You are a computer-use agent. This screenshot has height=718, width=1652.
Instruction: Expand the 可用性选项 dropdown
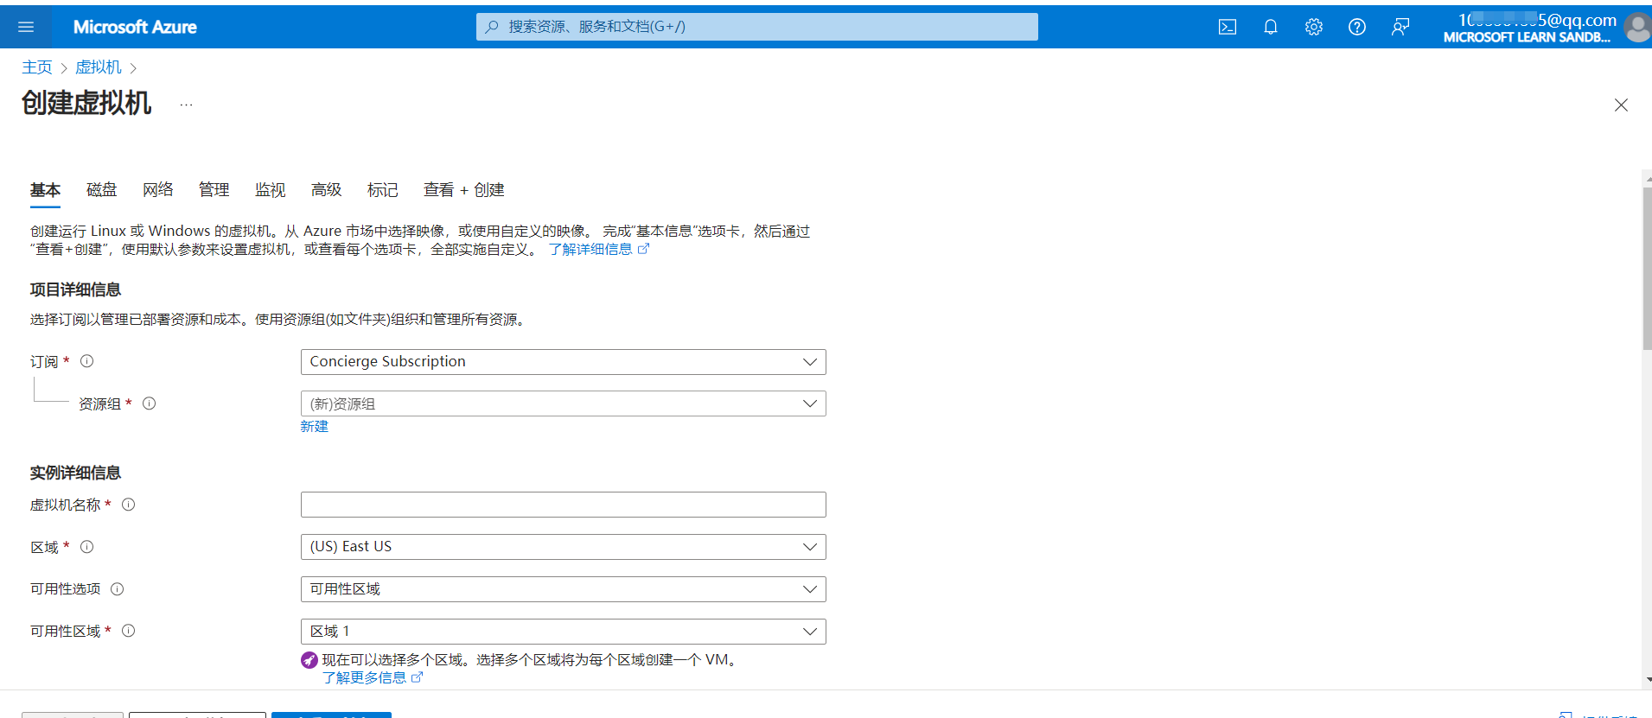(563, 589)
